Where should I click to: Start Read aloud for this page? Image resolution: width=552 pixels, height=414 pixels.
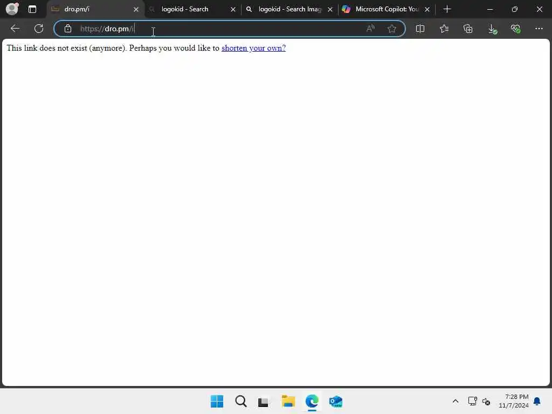pos(370,29)
